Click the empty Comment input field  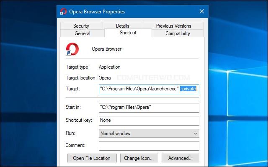click(149, 146)
